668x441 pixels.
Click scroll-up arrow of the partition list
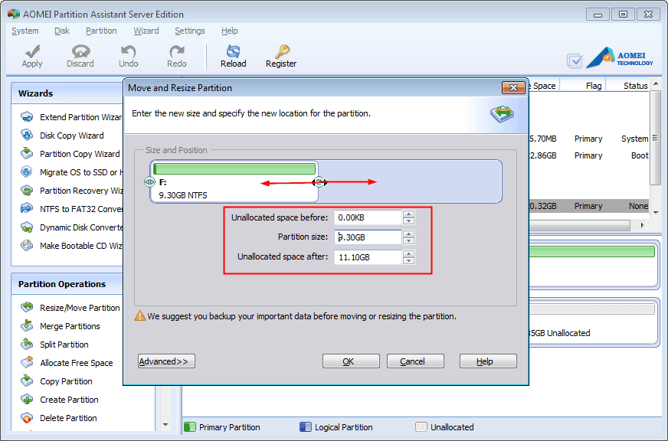coord(656,84)
